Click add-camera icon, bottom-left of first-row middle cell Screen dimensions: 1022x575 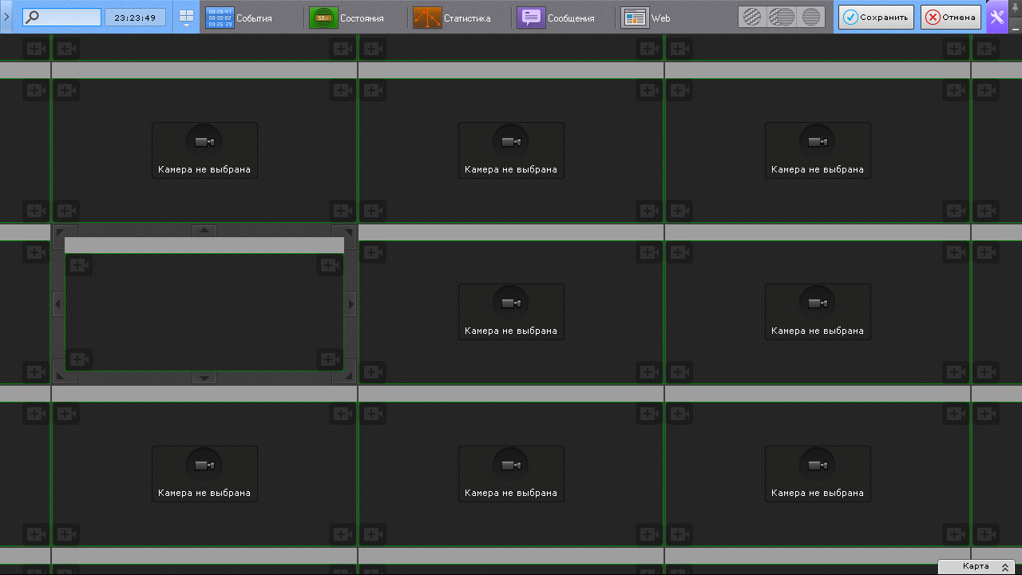[373, 211]
